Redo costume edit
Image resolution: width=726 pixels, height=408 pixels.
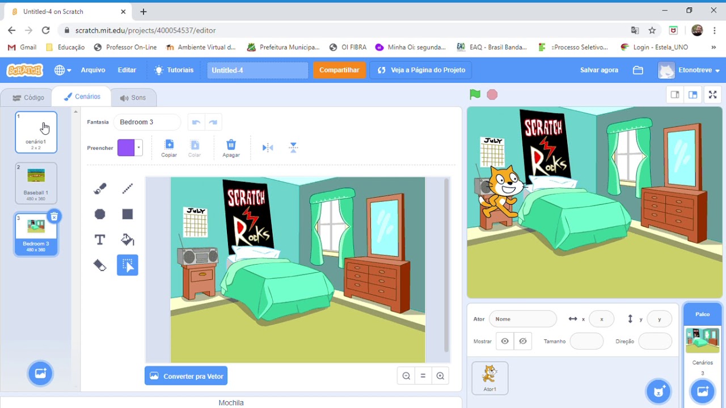click(213, 122)
